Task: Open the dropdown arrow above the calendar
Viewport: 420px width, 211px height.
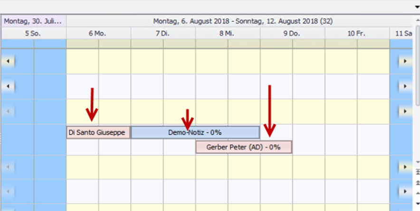Action: [x=417, y=7]
